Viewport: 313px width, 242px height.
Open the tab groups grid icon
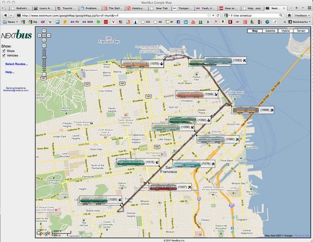click(x=309, y=8)
